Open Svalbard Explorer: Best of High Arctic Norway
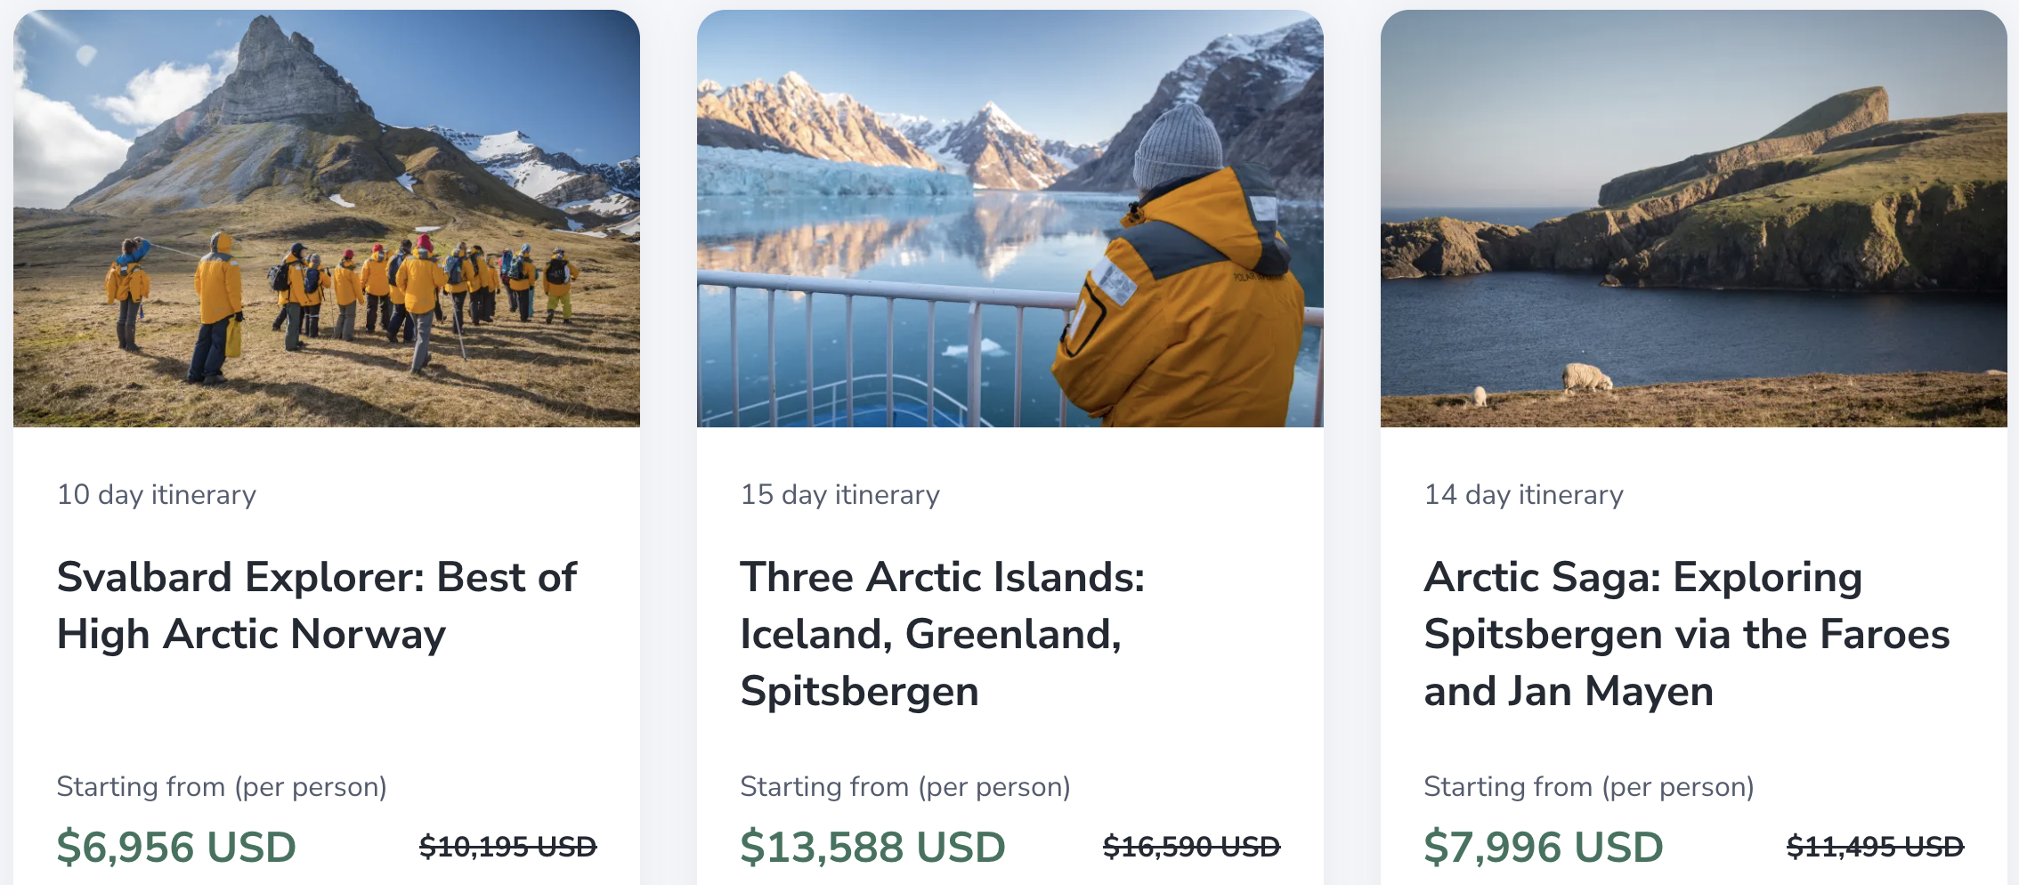This screenshot has width=2019, height=885. (x=317, y=605)
